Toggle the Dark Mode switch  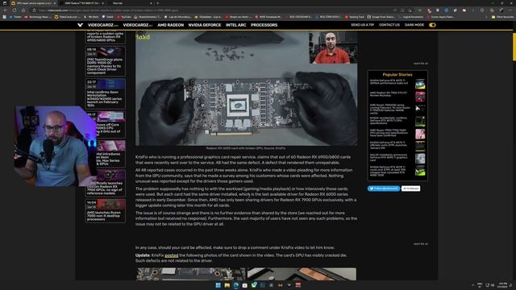coord(432,25)
